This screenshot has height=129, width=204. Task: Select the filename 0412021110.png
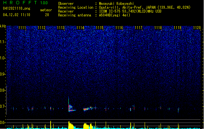click(17, 8)
